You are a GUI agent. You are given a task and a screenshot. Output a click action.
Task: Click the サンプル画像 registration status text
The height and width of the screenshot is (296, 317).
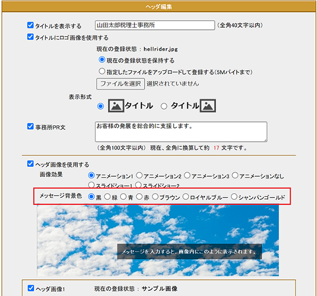[159, 289]
